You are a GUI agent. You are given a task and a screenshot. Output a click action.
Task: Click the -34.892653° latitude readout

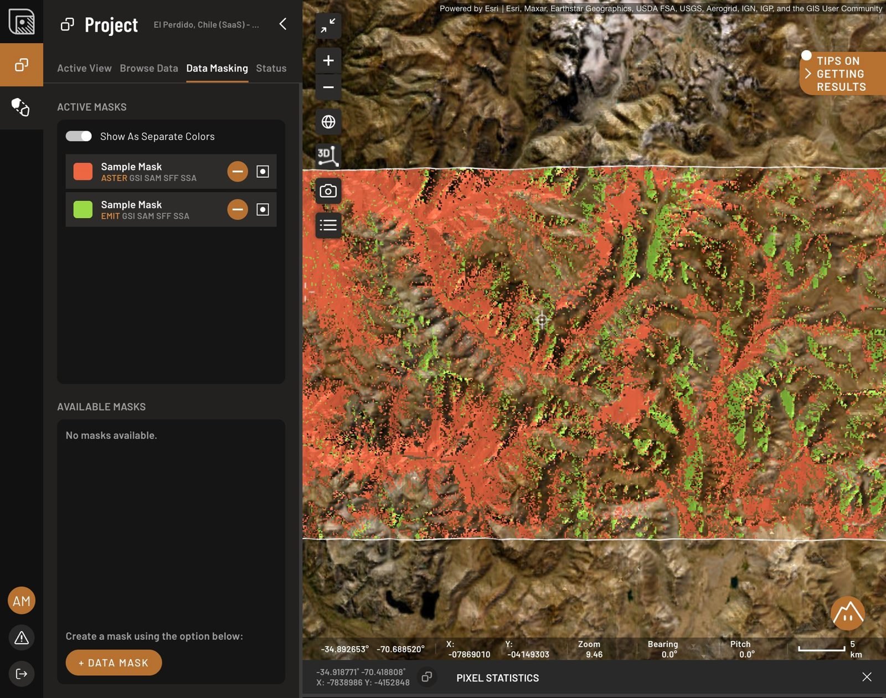coord(345,649)
